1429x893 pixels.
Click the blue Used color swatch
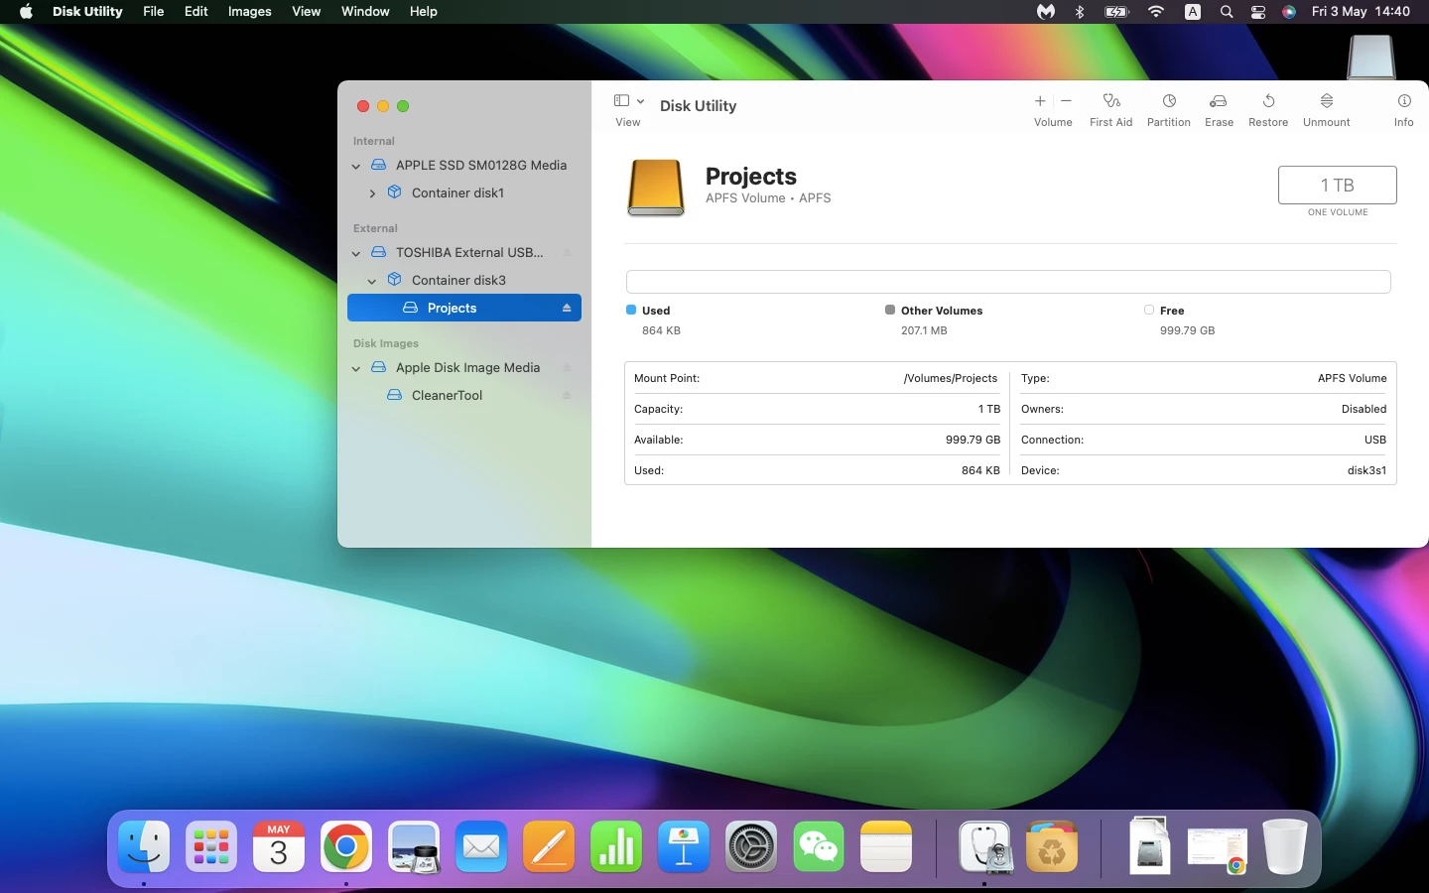click(631, 310)
